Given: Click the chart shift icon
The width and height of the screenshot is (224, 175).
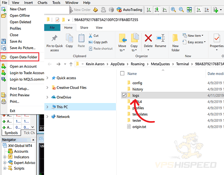Looking at the screenshot, I should point(206,10).
